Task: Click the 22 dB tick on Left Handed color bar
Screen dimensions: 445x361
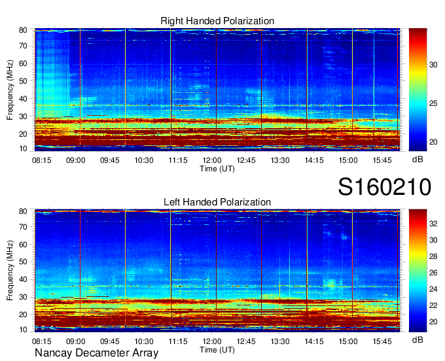Action: click(x=433, y=305)
